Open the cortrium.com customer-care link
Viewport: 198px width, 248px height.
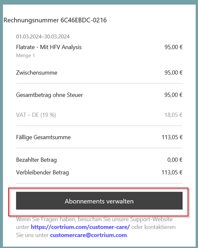tap(80, 227)
